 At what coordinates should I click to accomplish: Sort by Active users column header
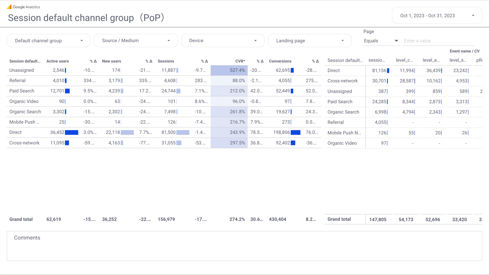click(58, 61)
